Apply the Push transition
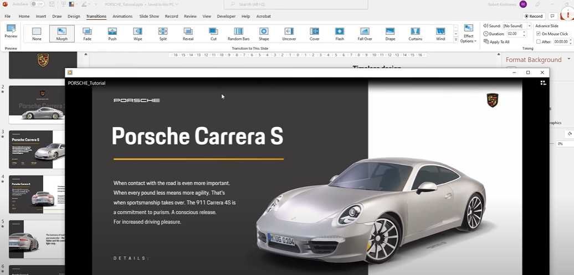 pos(112,34)
